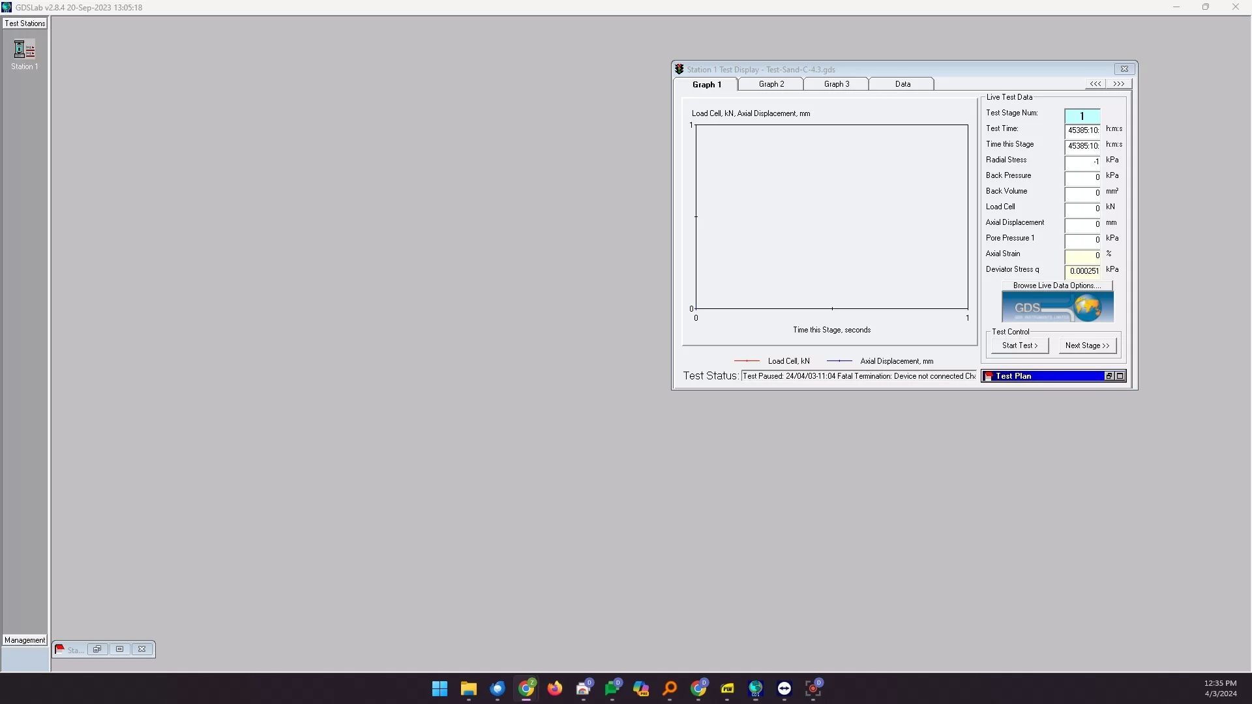The width and height of the screenshot is (1252, 704).
Task: Restore the minimized Sta... window
Action: pyautogui.click(x=97, y=649)
